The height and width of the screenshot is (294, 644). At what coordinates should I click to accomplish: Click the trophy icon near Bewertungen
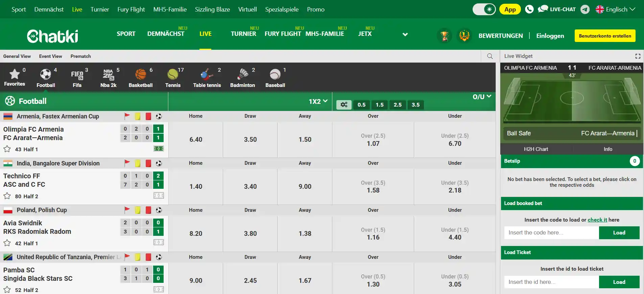click(445, 36)
